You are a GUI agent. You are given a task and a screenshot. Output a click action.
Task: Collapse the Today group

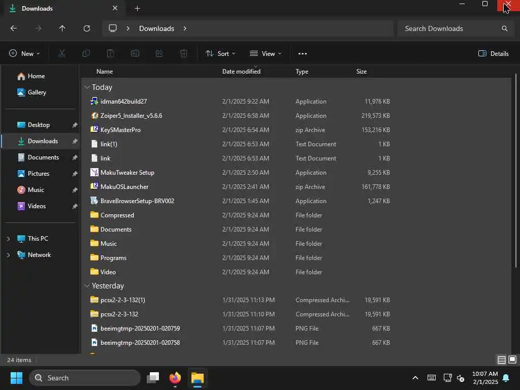point(87,87)
